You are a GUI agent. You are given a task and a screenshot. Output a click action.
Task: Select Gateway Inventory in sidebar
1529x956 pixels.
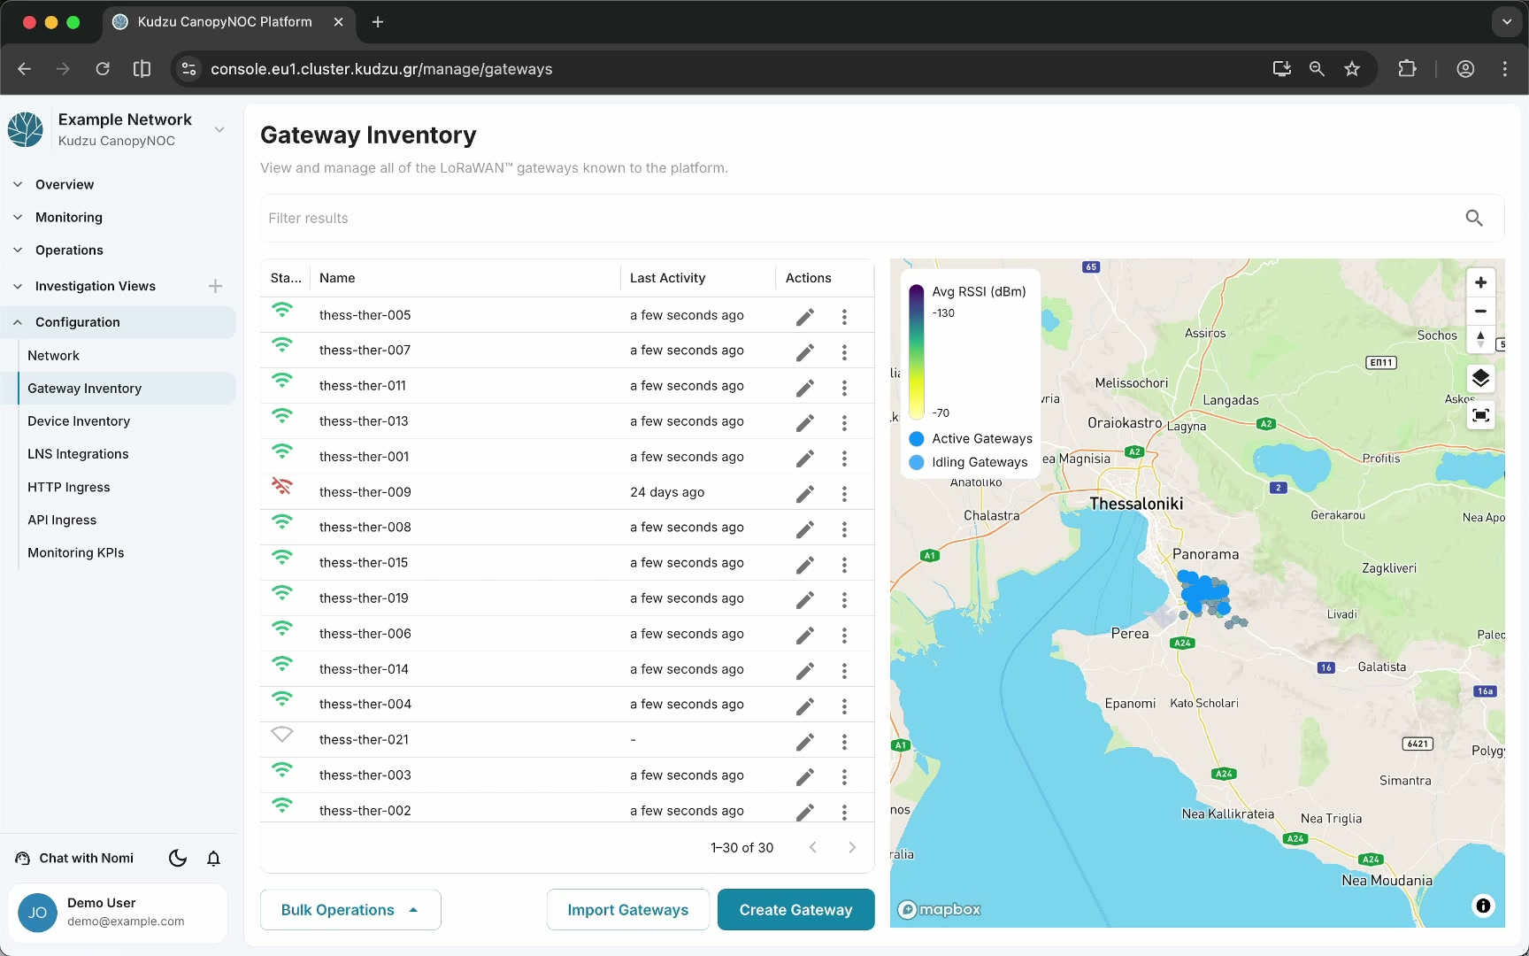point(127,388)
